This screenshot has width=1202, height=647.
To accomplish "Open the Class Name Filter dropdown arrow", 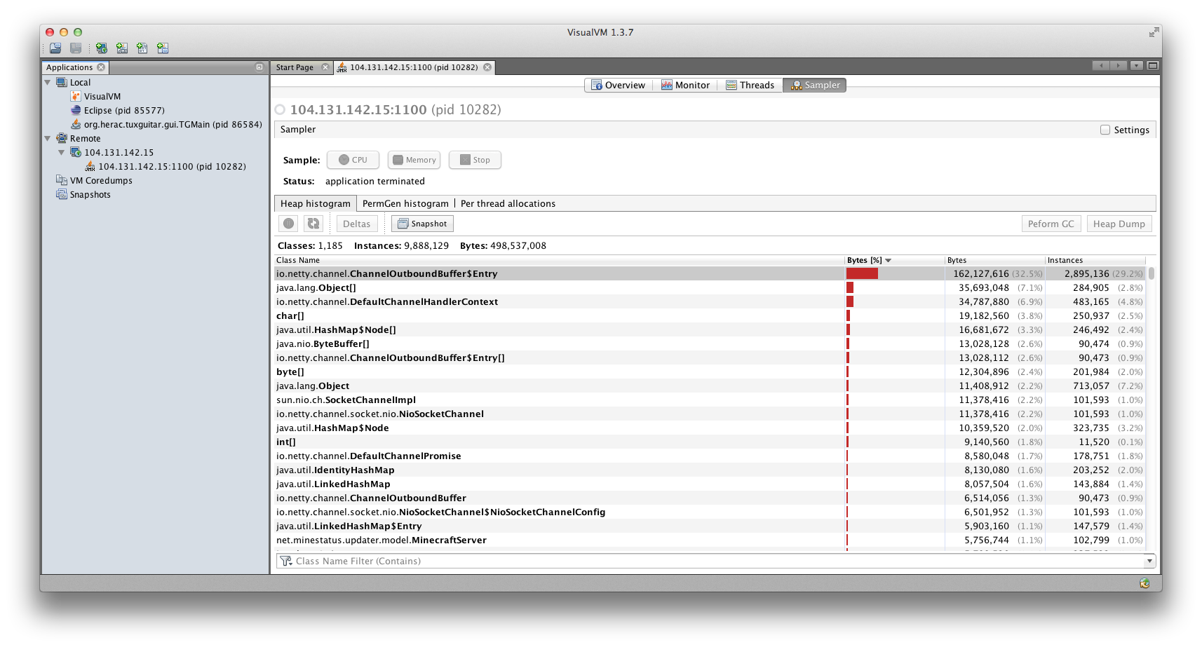I will click(x=1149, y=561).
